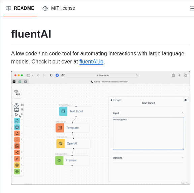Open the README tab
Viewport: 194px width, 193px height.
pyautogui.click(x=20, y=8)
